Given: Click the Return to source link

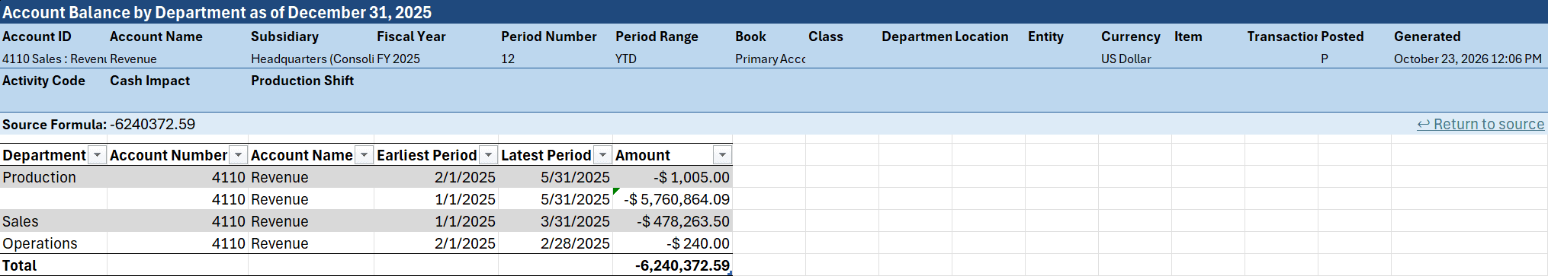Looking at the screenshot, I should pos(1480,124).
